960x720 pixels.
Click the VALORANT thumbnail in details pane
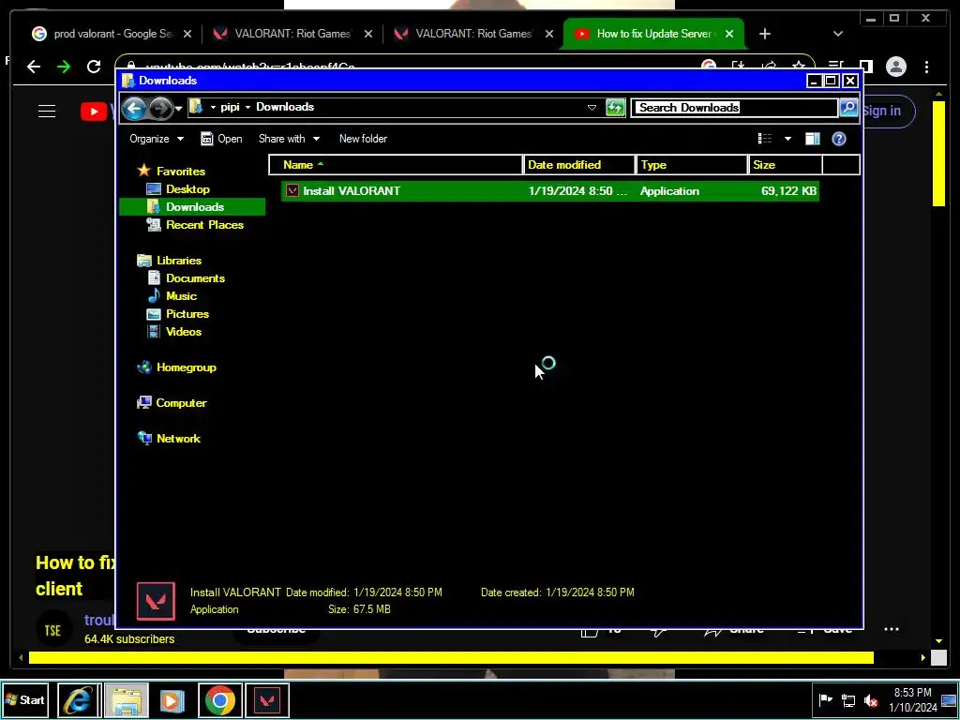(156, 601)
